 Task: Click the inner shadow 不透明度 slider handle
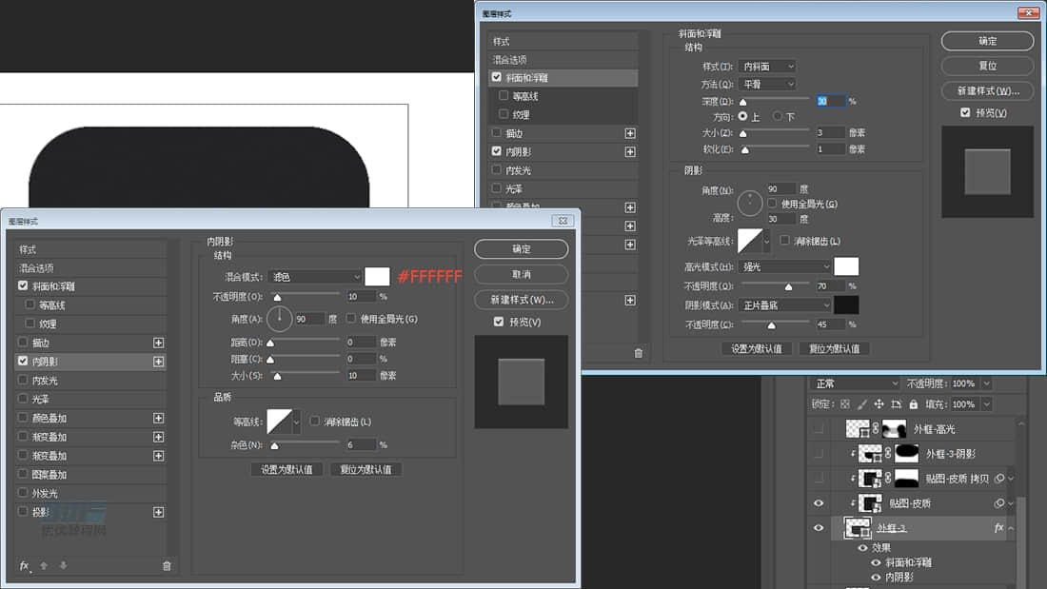pyautogui.click(x=277, y=297)
